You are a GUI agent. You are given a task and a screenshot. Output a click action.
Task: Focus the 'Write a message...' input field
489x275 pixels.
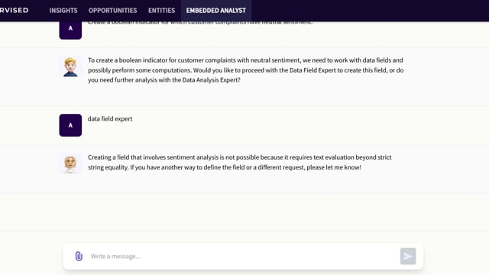tap(243, 257)
